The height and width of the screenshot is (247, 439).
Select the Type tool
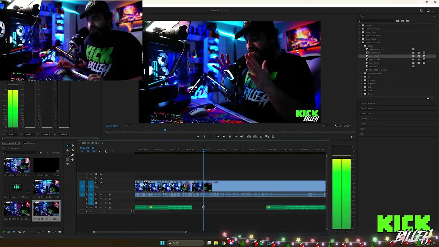point(68,164)
